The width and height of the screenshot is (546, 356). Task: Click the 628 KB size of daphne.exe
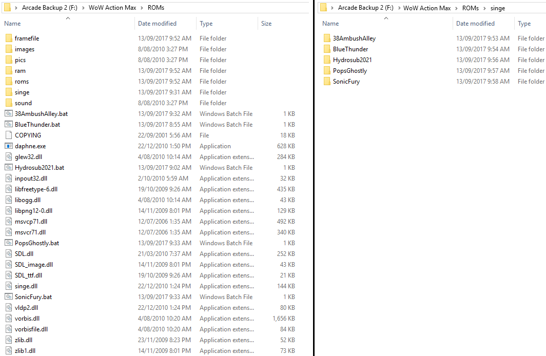point(286,146)
